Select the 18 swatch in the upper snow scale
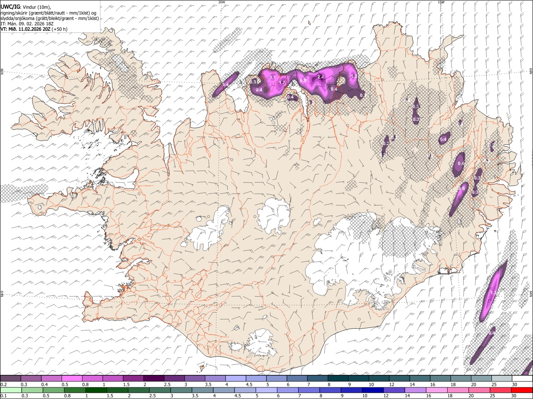The image size is (533, 399). [461, 378]
